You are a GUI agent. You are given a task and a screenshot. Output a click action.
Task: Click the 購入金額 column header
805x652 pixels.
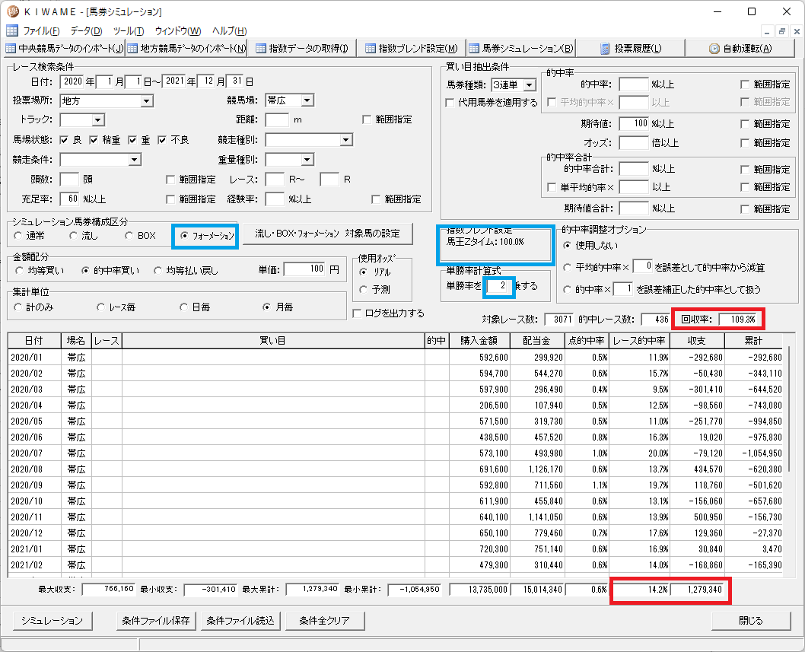pyautogui.click(x=479, y=341)
